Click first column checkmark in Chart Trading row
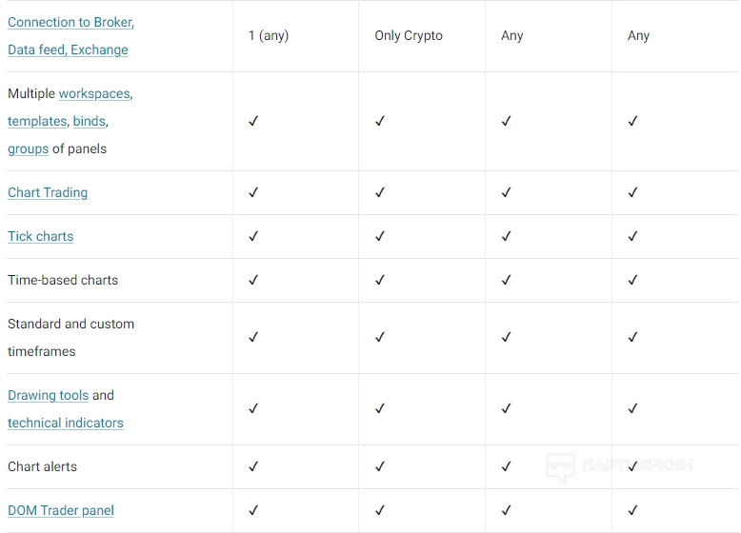The width and height of the screenshot is (741, 533). [x=253, y=192]
